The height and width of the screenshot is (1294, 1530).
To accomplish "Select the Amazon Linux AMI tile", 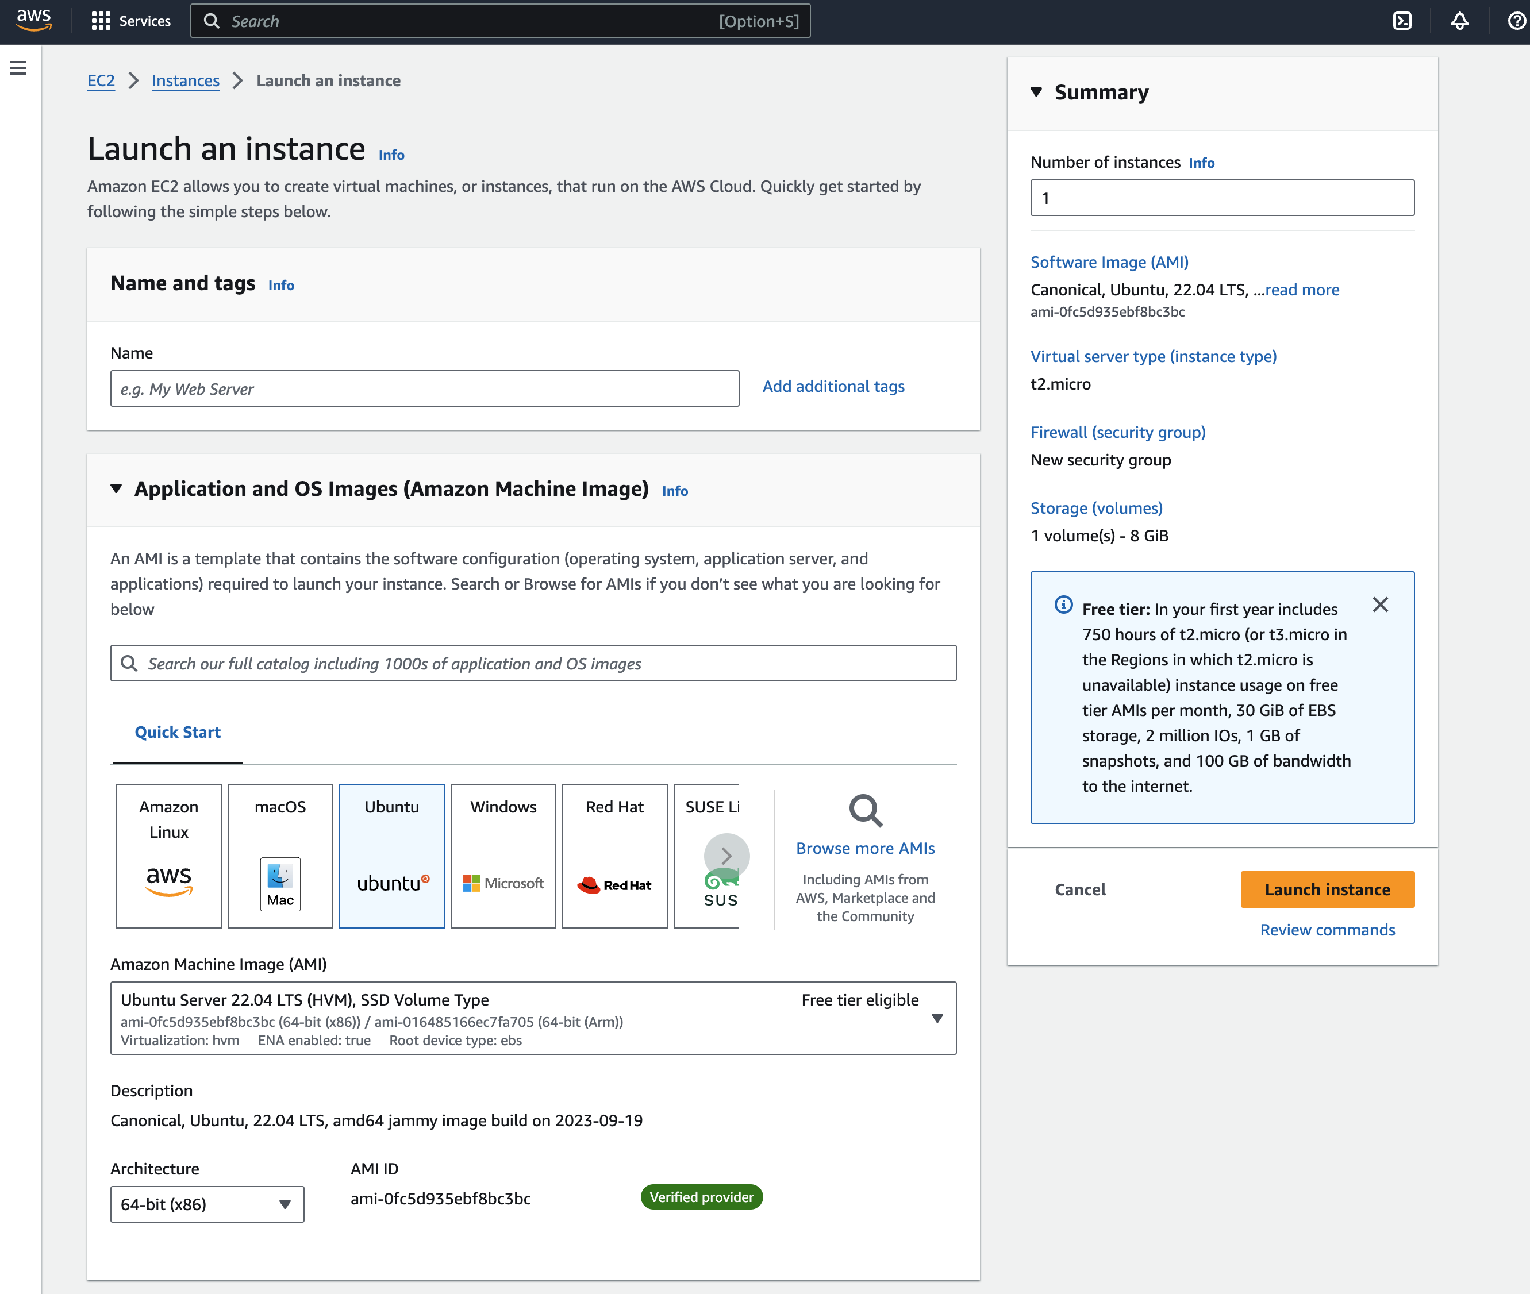I will [169, 856].
